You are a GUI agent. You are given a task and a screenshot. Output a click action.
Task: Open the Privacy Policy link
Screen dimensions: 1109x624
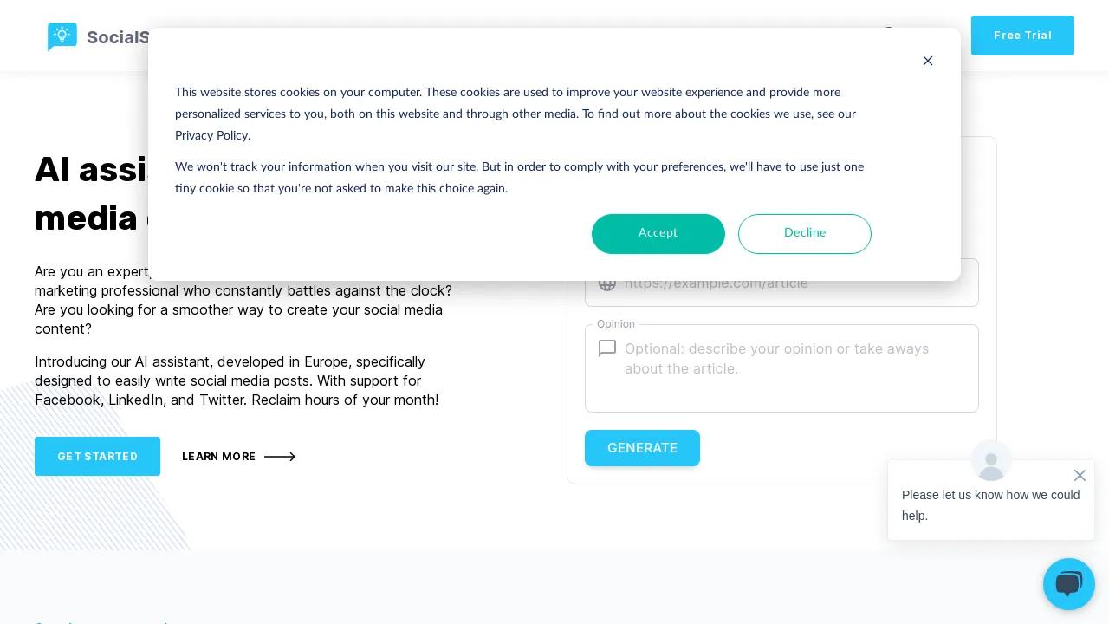coord(211,135)
